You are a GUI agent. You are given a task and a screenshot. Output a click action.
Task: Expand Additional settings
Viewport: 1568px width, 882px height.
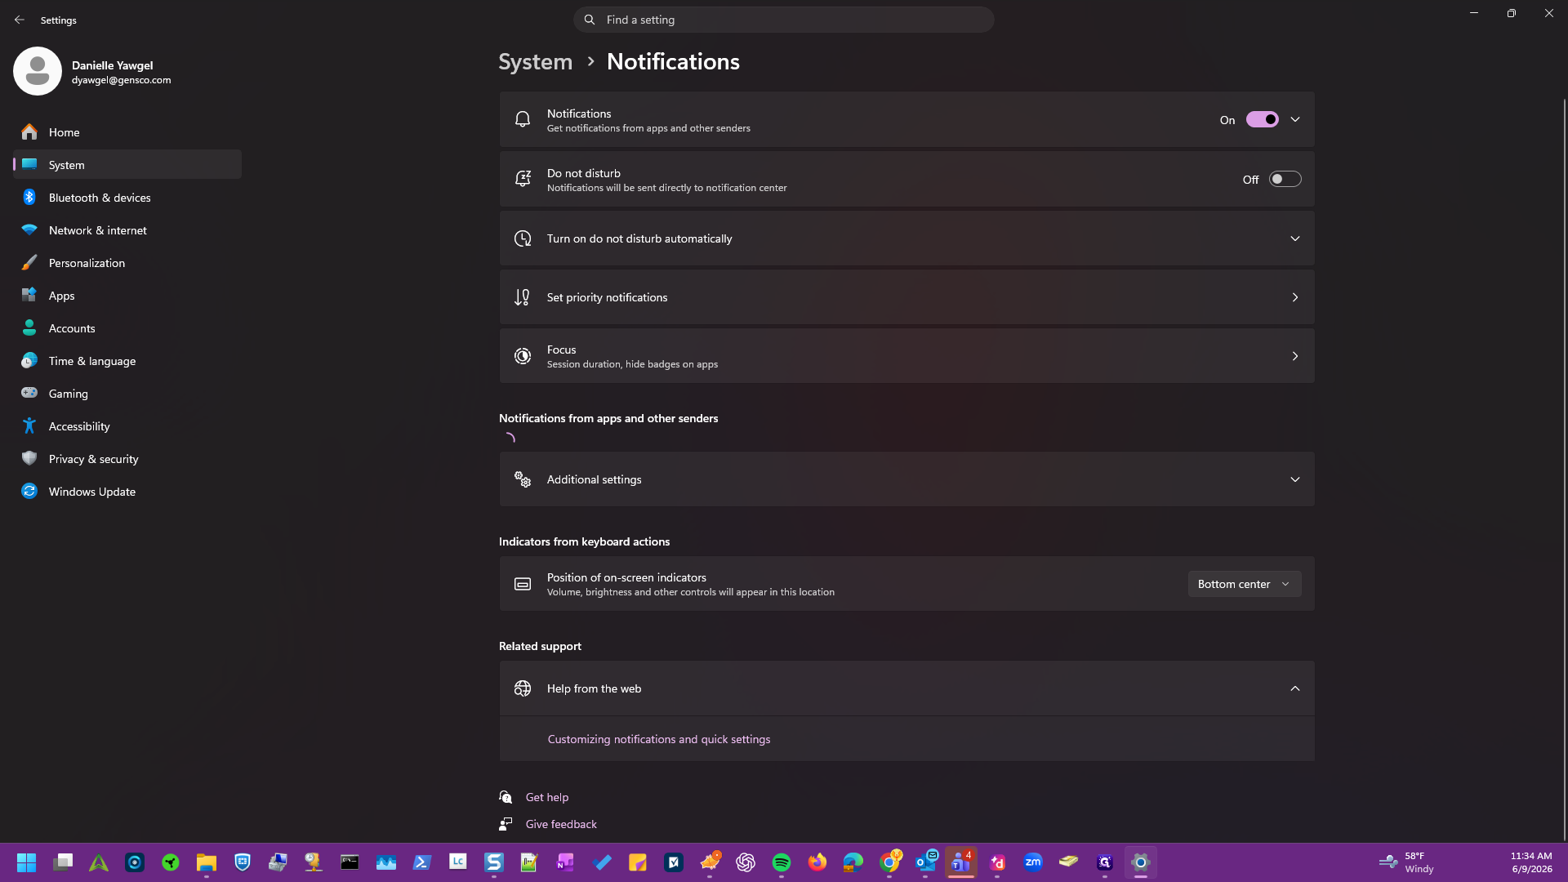[906, 479]
